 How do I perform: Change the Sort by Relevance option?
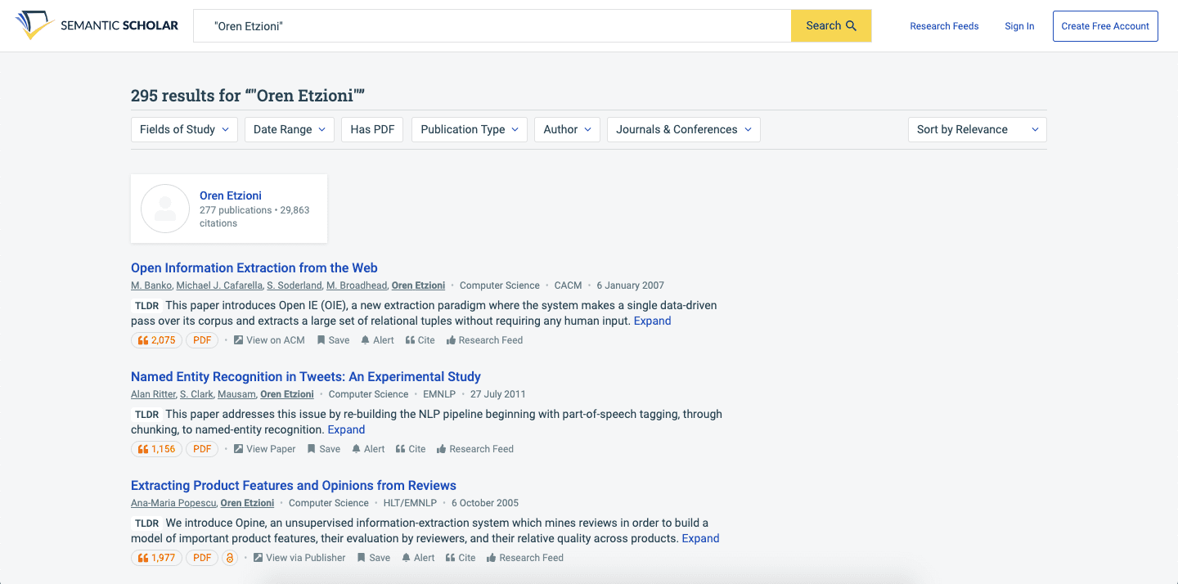[x=977, y=129]
